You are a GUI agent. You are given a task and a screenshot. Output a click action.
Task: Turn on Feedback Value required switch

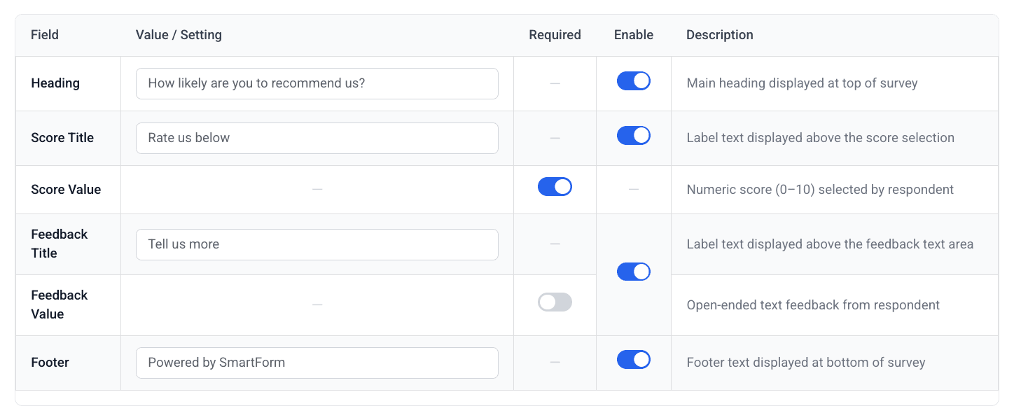pos(555,302)
